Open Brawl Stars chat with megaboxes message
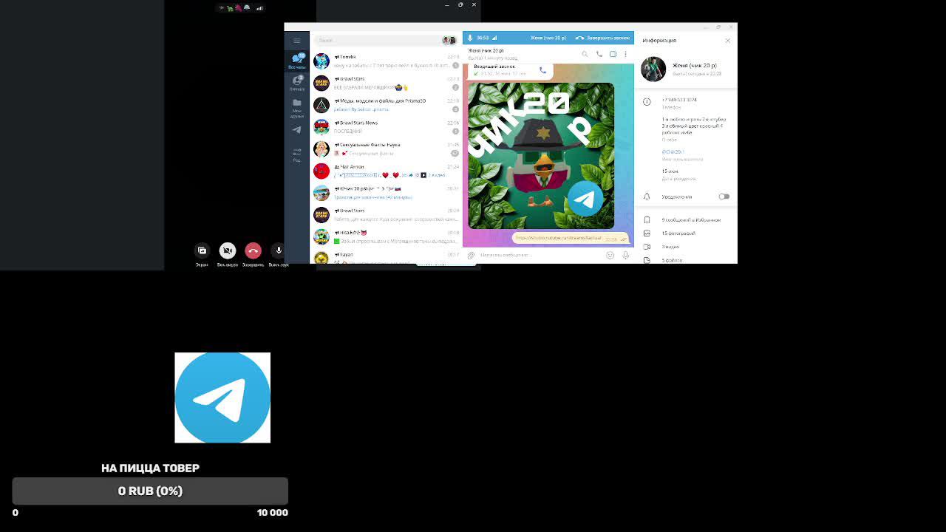This screenshot has width=946, height=532. coord(387,83)
